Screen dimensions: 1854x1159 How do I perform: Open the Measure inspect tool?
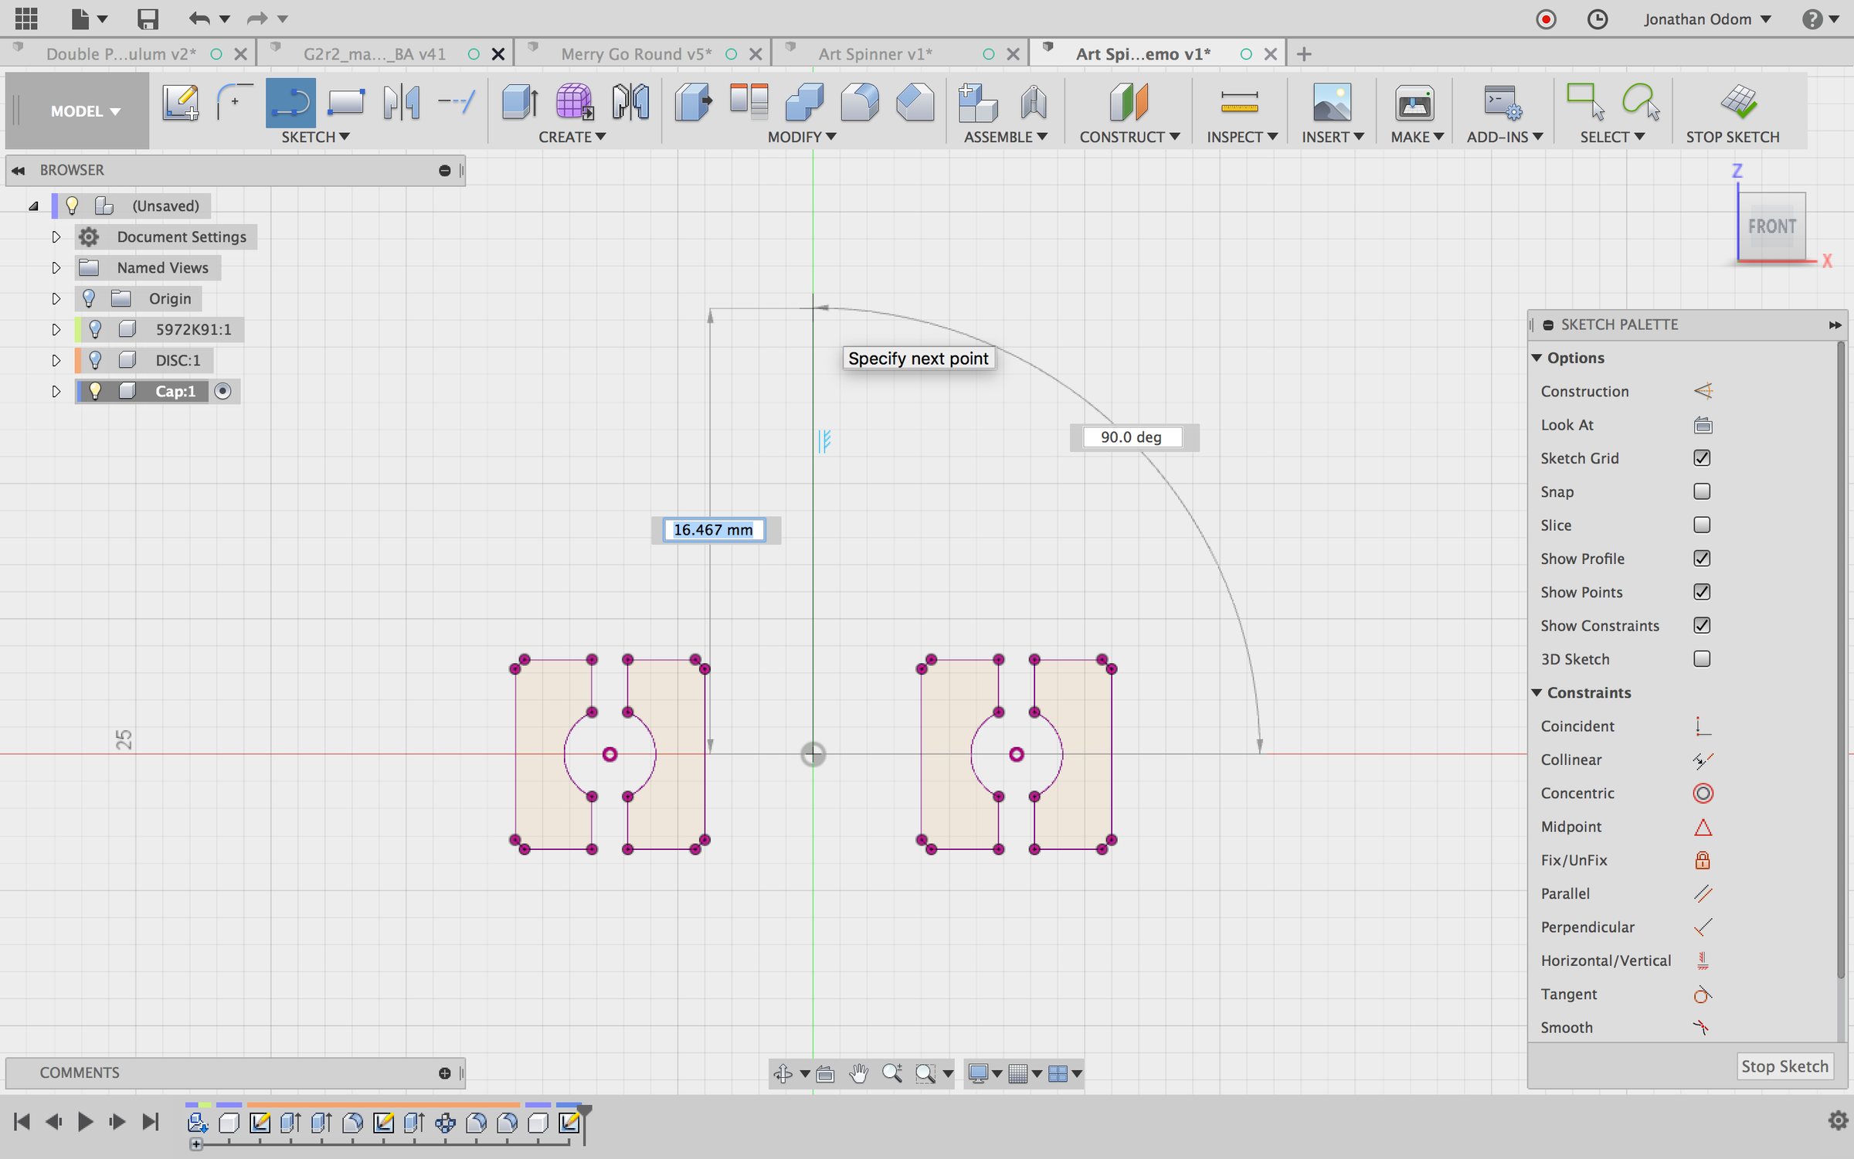coord(1239,102)
